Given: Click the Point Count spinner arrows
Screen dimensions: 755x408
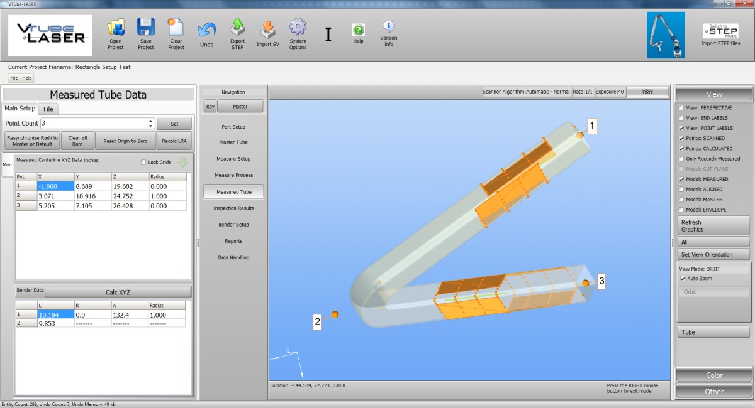Looking at the screenshot, I should [x=150, y=123].
